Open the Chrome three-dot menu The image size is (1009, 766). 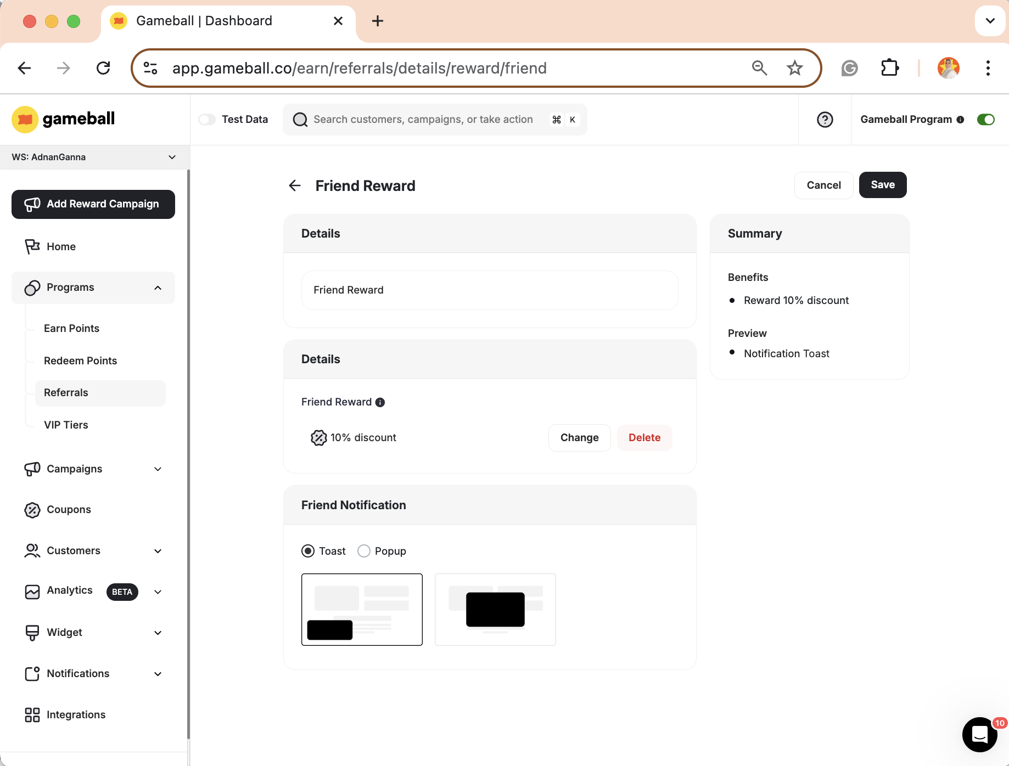[988, 68]
